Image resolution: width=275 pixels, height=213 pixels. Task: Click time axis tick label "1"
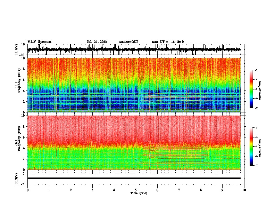pyautogui.click(x=49, y=190)
